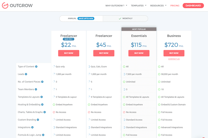
Task: Switch billing to Monthly
Action: click(x=125, y=18)
